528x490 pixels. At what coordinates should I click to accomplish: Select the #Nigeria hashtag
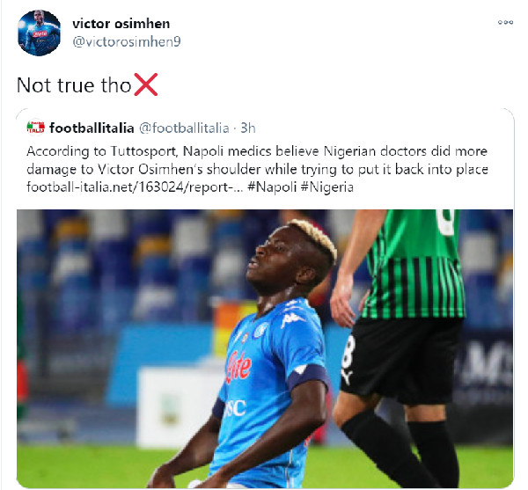click(x=327, y=186)
